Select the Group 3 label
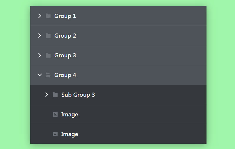Screen dimensions: 235x149 point(65,55)
